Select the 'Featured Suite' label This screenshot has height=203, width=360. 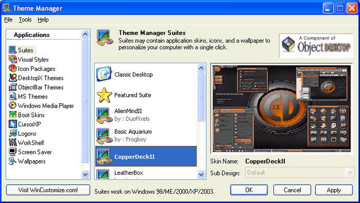pos(133,95)
